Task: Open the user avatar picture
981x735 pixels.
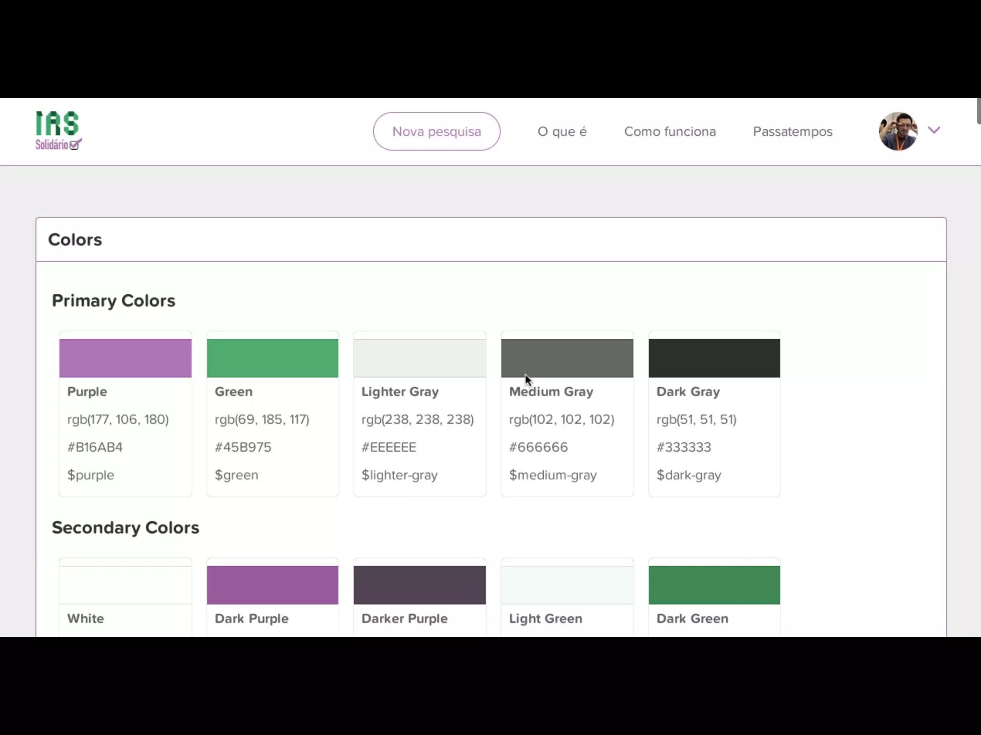Action: click(x=897, y=131)
